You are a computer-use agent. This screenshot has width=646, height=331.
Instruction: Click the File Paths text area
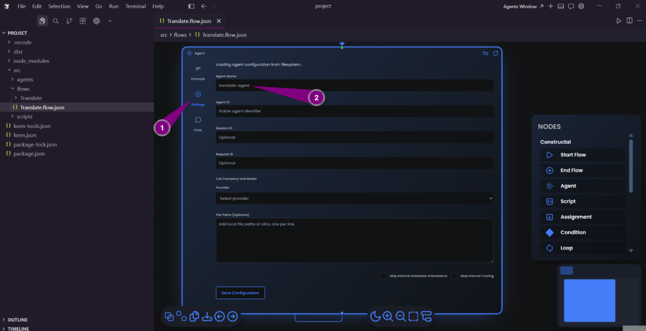click(x=354, y=240)
